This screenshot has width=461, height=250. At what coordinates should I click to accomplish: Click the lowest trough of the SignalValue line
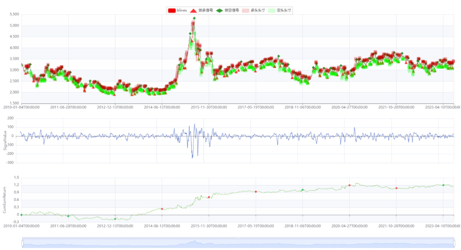click(192, 158)
